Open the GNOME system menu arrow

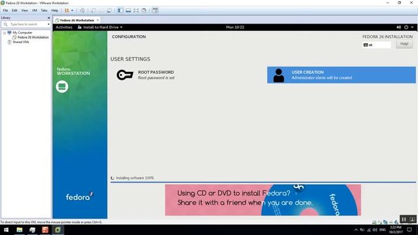[x=412, y=27]
